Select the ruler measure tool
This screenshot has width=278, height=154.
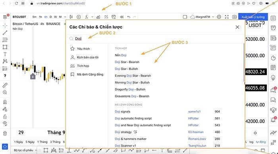[x=5, y=85]
